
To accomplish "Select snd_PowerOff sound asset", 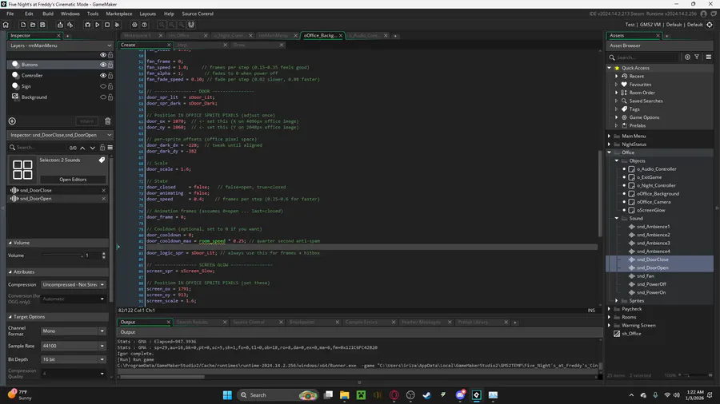I will 651,284.
